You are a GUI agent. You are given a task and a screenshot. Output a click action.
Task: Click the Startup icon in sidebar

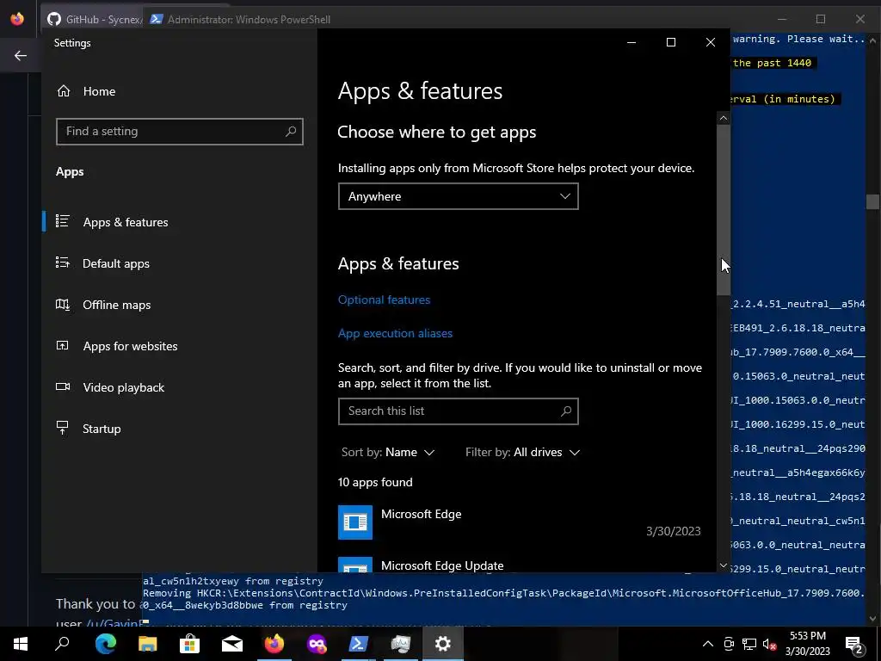pyautogui.click(x=62, y=429)
